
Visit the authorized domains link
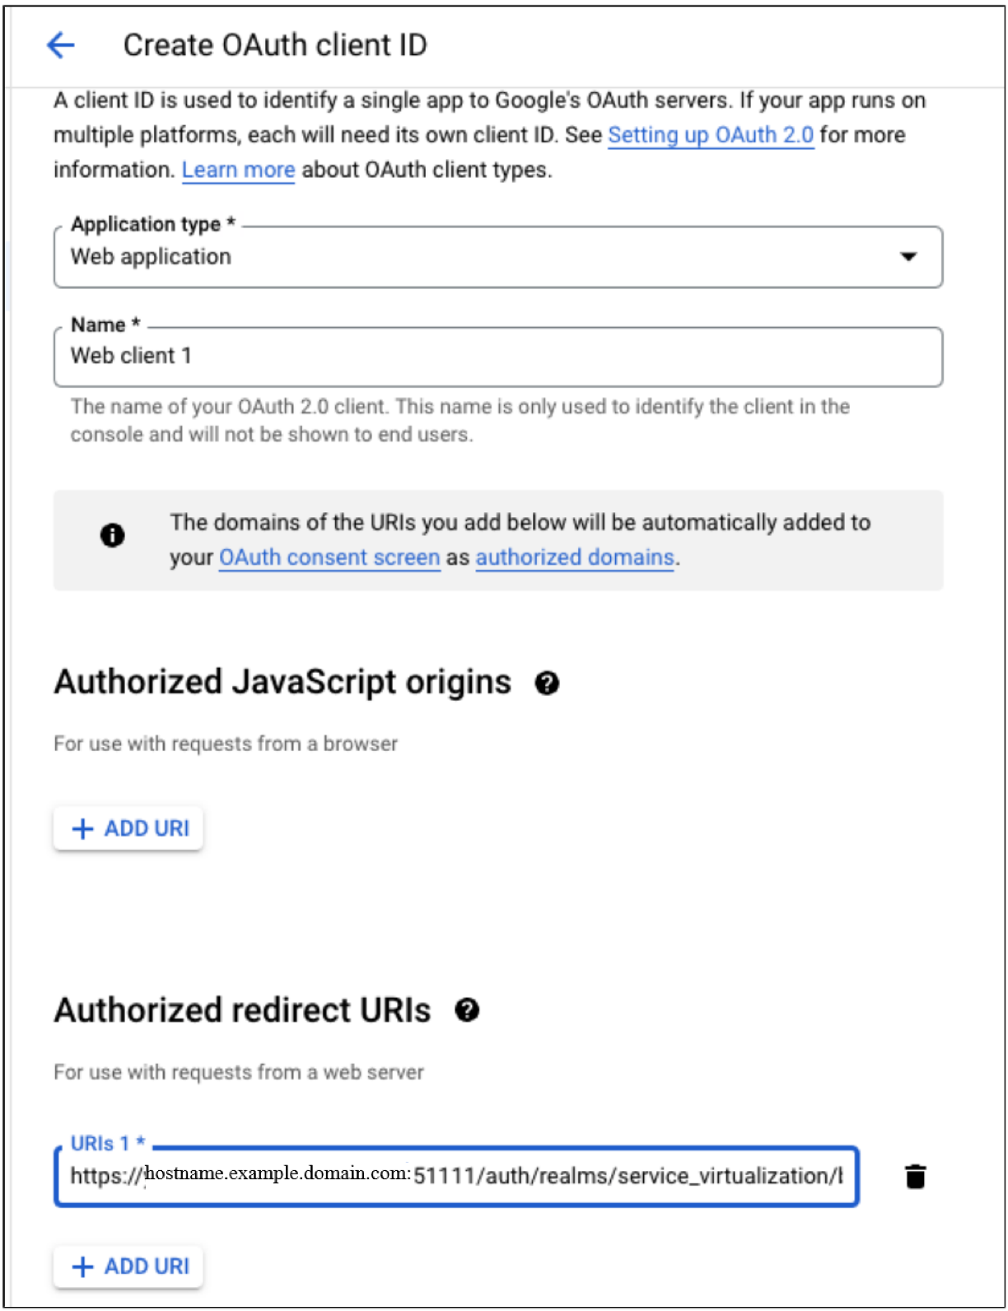574,558
